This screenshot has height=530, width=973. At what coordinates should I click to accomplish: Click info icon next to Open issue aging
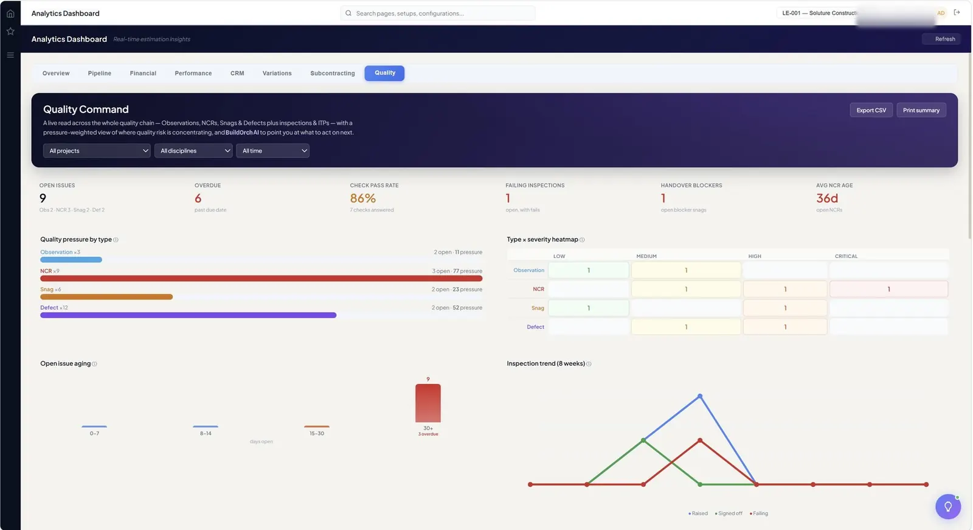pyautogui.click(x=94, y=364)
